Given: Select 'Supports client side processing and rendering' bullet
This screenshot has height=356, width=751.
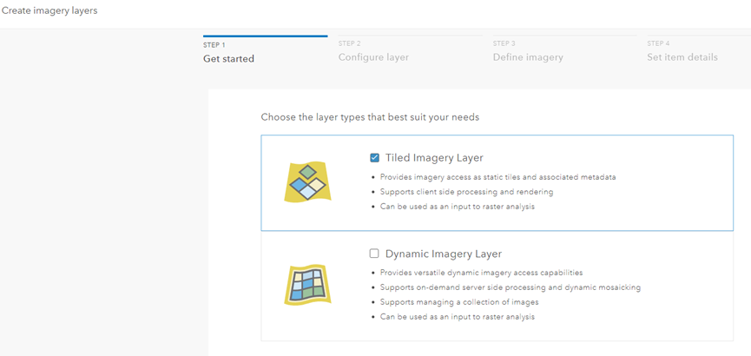Looking at the screenshot, I should 466,192.
